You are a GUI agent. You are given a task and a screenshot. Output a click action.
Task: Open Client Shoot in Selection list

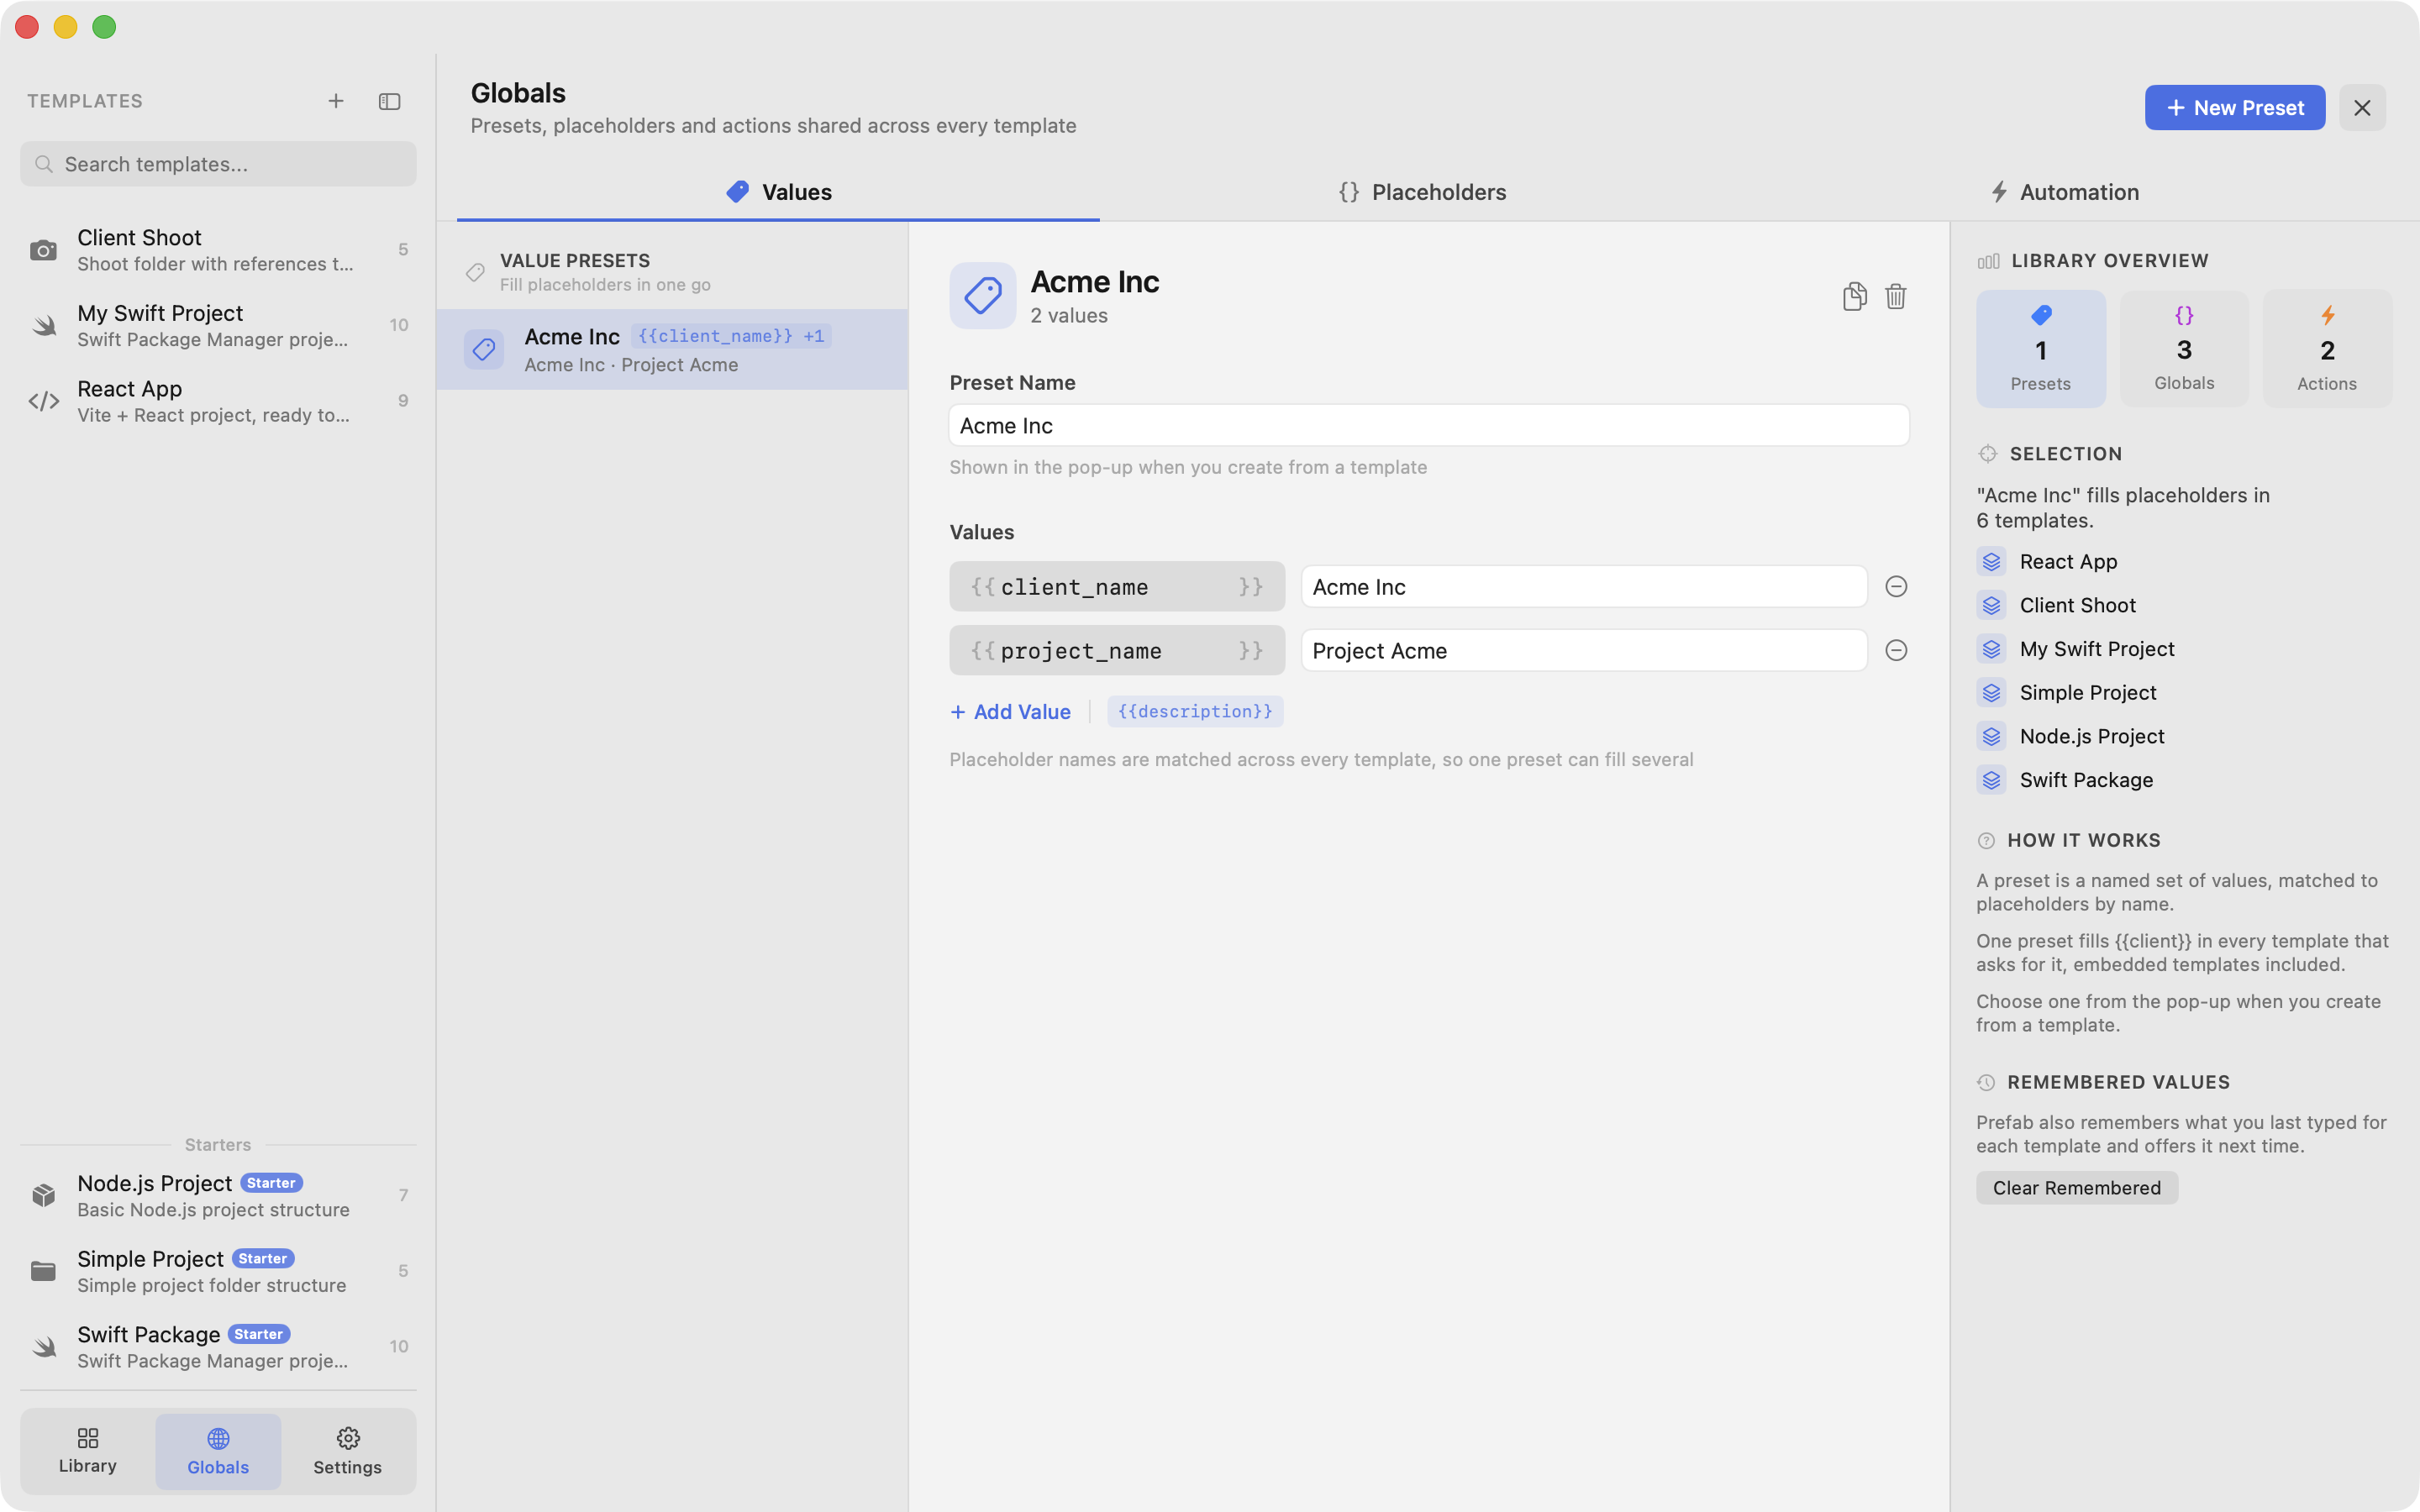pyautogui.click(x=2056, y=605)
